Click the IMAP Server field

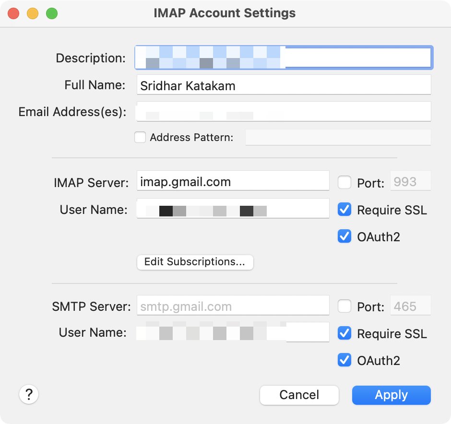coord(233,180)
